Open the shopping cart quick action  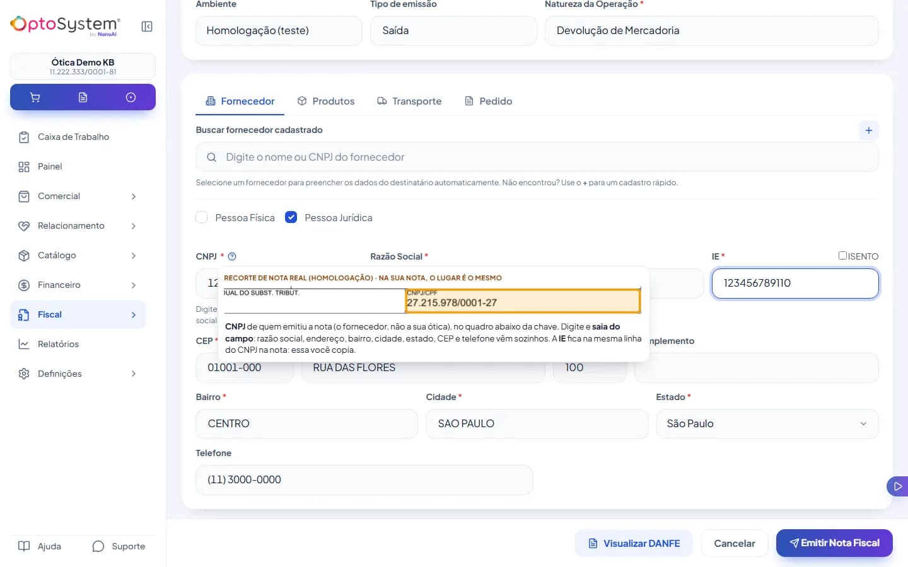tap(35, 98)
